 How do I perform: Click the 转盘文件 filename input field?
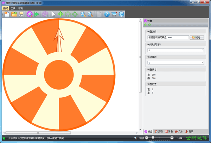pyautogui.click(x=168, y=37)
